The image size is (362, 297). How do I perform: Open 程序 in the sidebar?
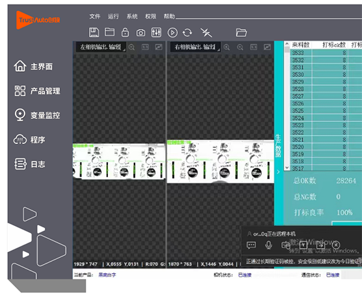29,139
